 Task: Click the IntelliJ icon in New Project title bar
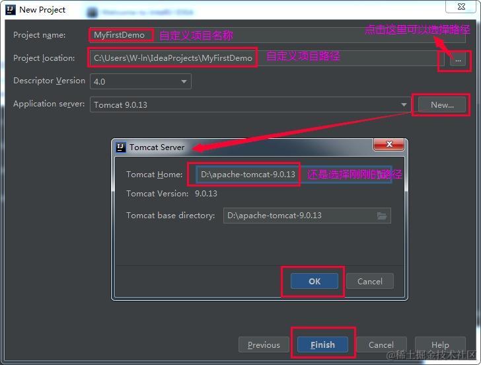click(11, 9)
